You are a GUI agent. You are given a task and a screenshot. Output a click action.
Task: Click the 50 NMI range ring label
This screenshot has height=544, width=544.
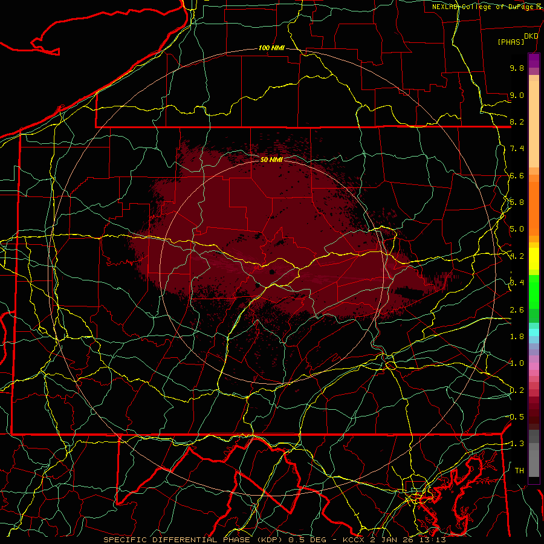(271, 160)
